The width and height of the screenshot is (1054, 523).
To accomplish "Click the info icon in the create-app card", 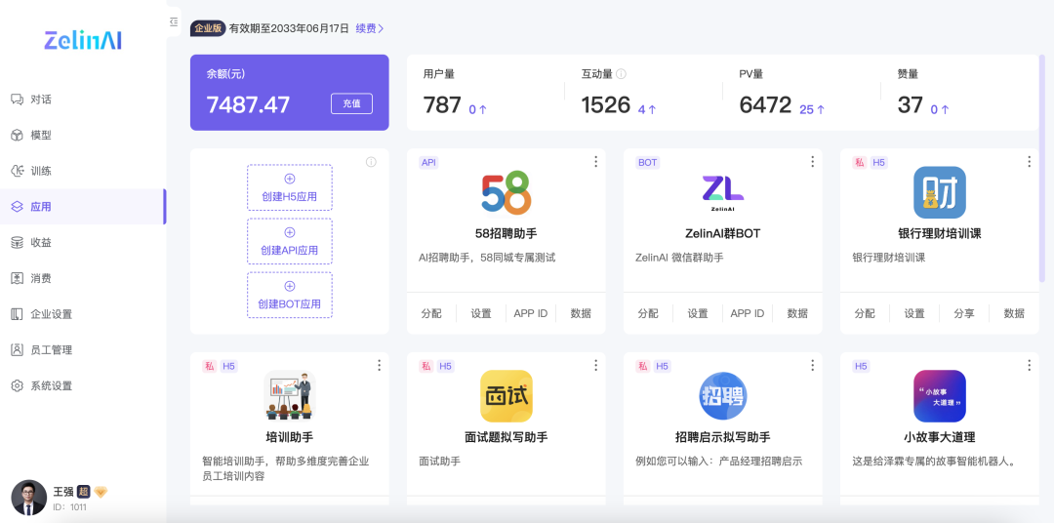I will click(371, 162).
